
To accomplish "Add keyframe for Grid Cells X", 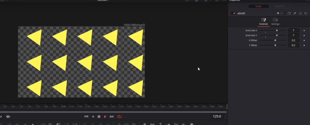I will 304,31.
